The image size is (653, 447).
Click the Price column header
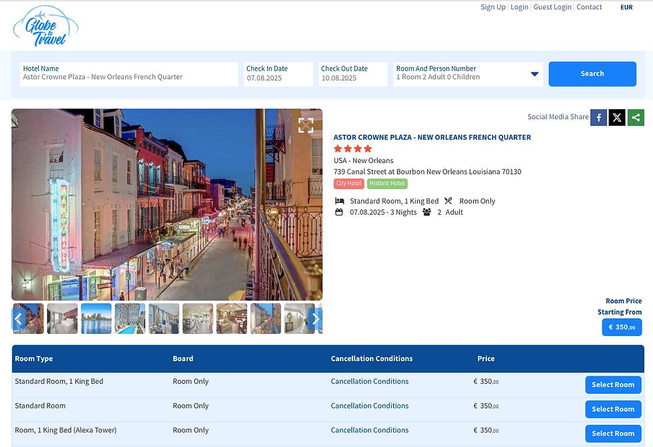point(486,359)
